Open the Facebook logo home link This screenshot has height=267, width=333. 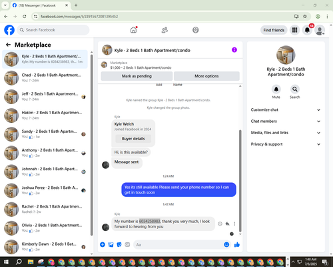tap(9, 30)
